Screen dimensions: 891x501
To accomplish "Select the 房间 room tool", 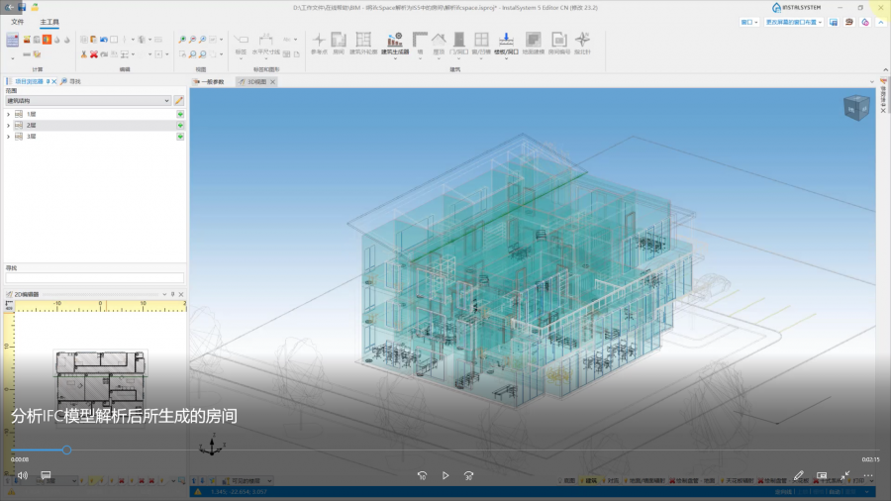I will (339, 42).
